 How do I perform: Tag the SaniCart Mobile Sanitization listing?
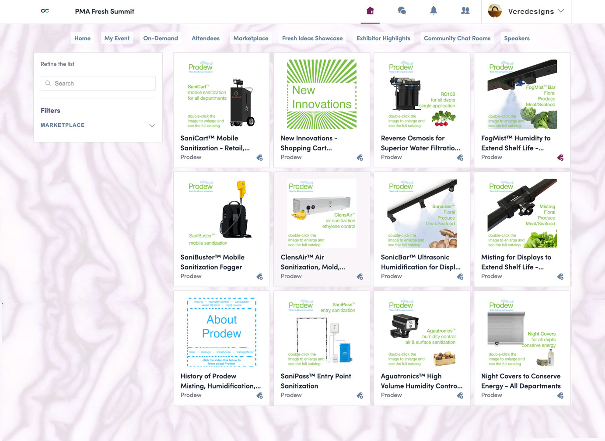pyautogui.click(x=259, y=158)
